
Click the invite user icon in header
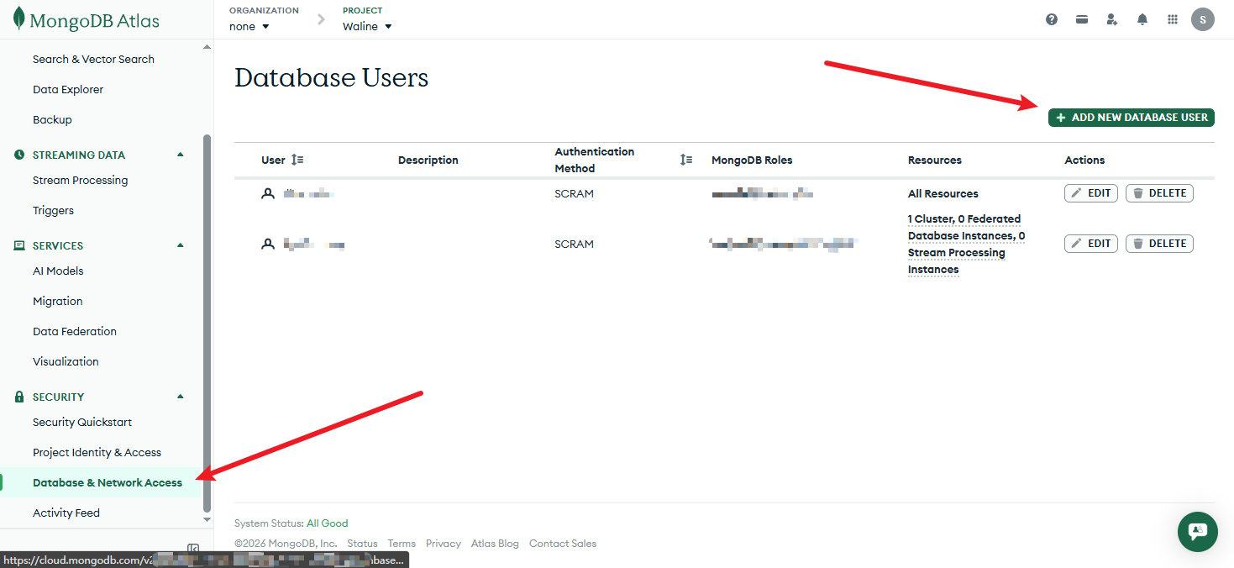[1112, 19]
